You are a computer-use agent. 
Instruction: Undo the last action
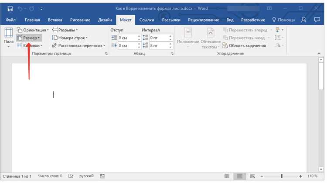20,9
